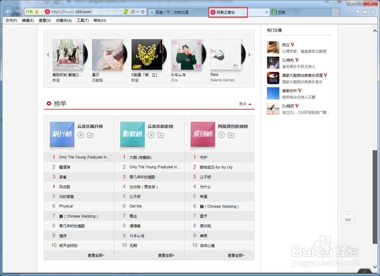Image resolution: width=380 pixels, height=276 pixels.
Task: Open the 编辑(E) menu
Action: 28,21
